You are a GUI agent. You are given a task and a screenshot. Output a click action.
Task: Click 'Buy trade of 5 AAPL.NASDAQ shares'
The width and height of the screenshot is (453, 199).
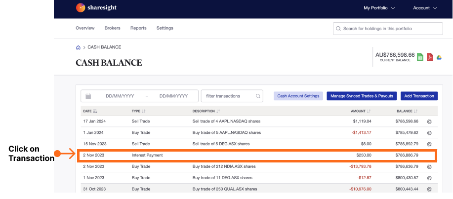point(226,132)
